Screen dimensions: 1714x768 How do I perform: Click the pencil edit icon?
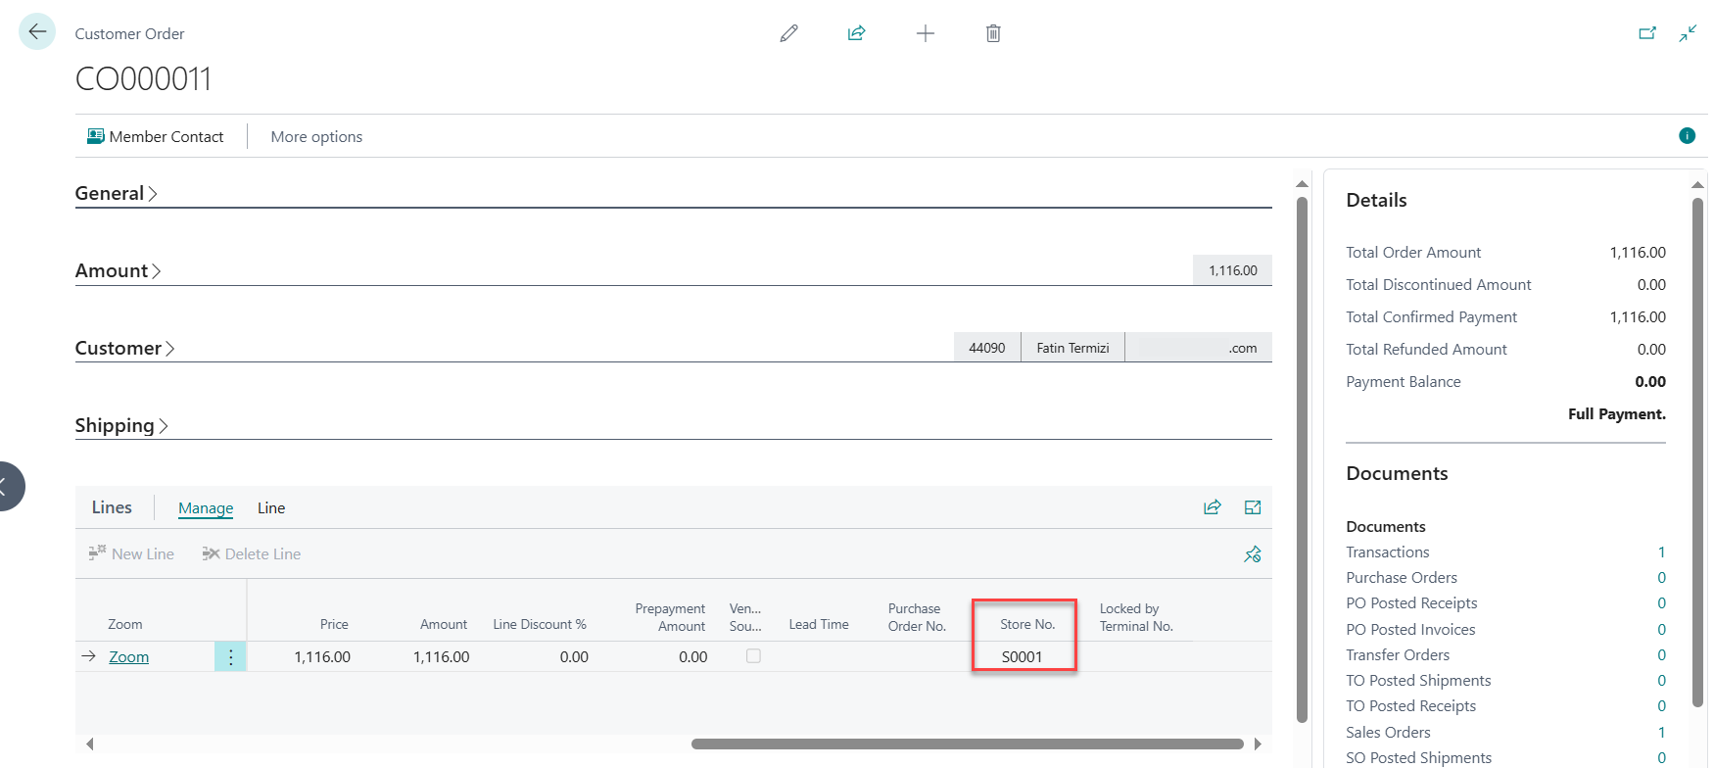pos(788,33)
